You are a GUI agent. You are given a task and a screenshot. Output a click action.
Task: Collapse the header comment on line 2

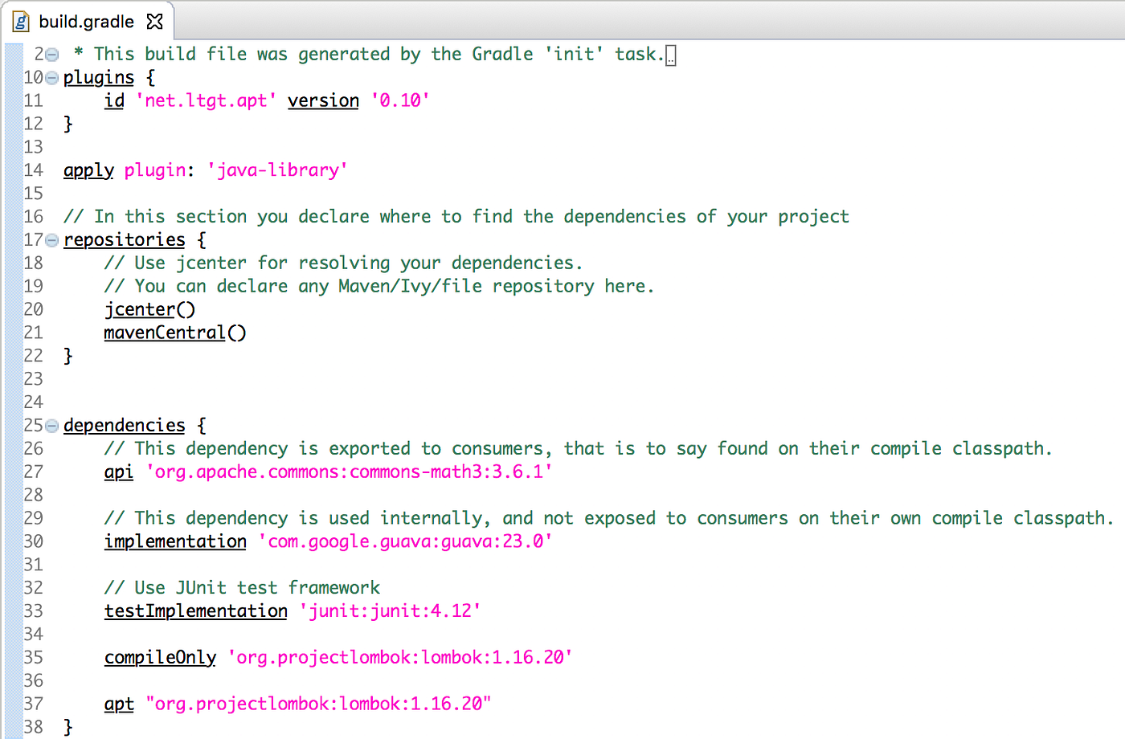pos(51,54)
